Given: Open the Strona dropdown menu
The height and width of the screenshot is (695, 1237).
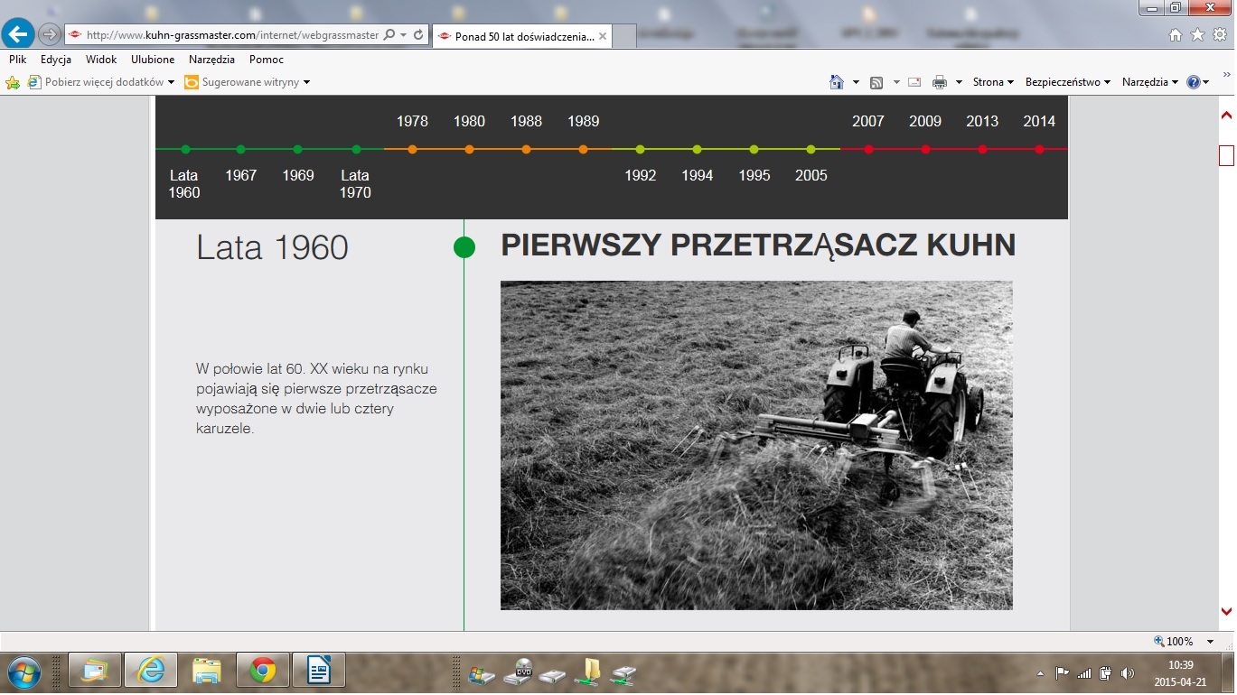Looking at the screenshot, I should [993, 82].
